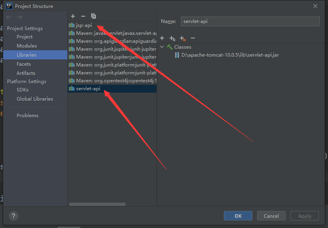This screenshot has width=328, height=228.
Task: Open help with the question mark icon
Action: (13, 216)
